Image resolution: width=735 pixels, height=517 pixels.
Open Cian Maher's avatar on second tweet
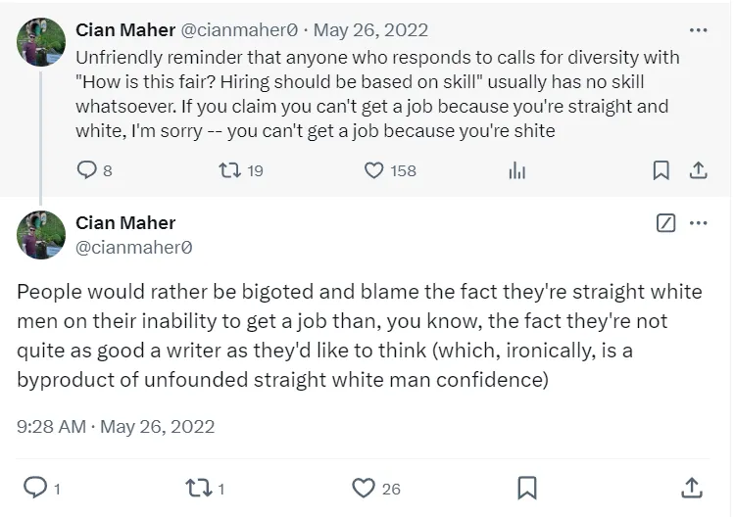[x=41, y=236]
